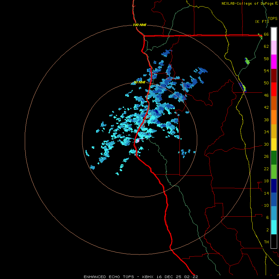Click the 22 value on the legend scale

tap(266, 169)
